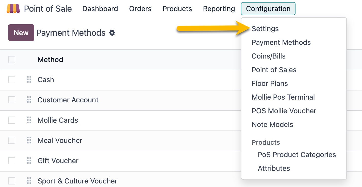Expand the Products top menu
The height and width of the screenshot is (187, 362).
click(177, 9)
